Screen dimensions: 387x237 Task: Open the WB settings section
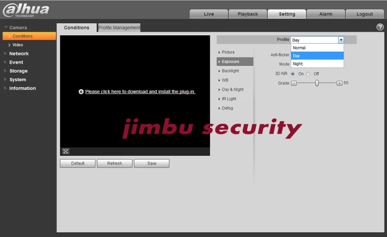pyautogui.click(x=235, y=80)
